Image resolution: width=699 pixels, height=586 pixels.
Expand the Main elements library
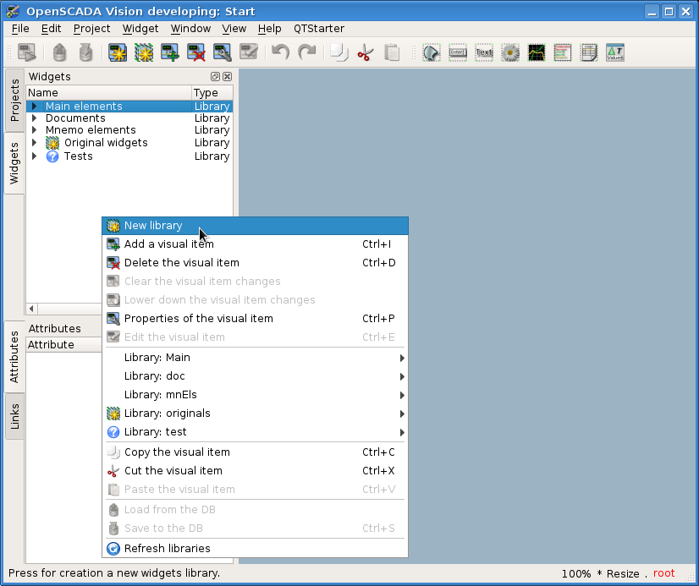click(x=35, y=106)
